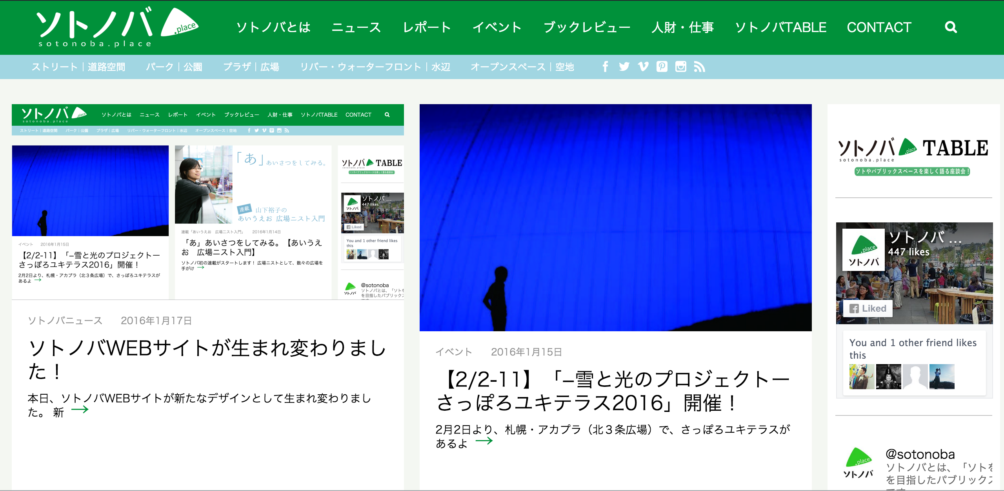Open the ブックレビュー navigation item

[x=587, y=27]
